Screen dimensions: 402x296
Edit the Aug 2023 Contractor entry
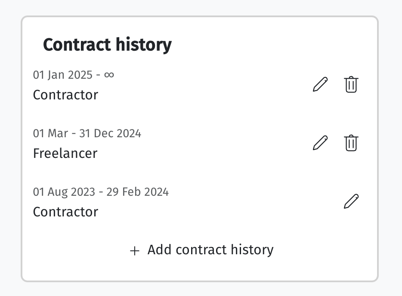351,201
